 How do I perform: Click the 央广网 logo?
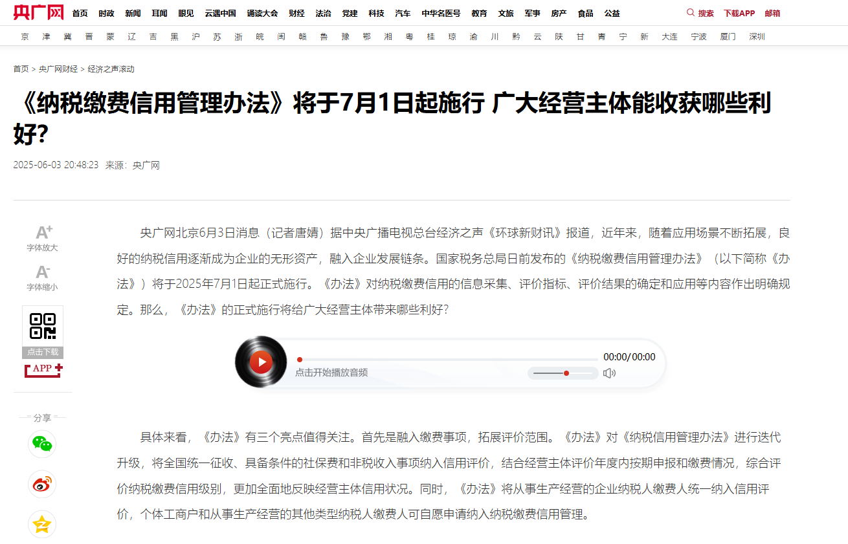(38, 12)
